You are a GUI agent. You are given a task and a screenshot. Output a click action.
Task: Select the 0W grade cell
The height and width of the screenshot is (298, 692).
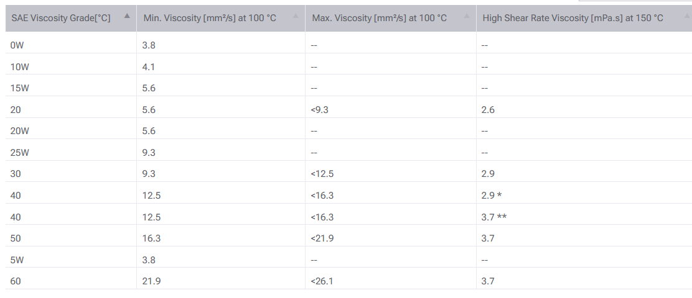click(x=17, y=45)
